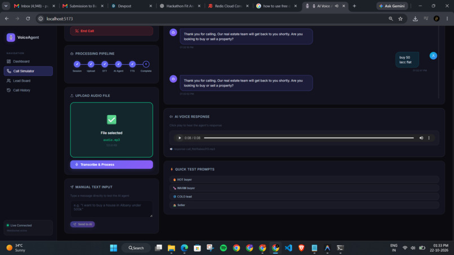Image resolution: width=454 pixels, height=255 pixels.
Task: Click the chat panel scrollbar
Action: pyautogui.click(x=439, y=62)
